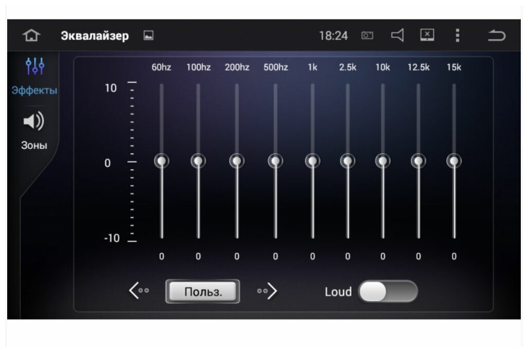This screenshot has width=528, height=352.
Task: Click the screenshot camera icon
Action: tap(367, 36)
